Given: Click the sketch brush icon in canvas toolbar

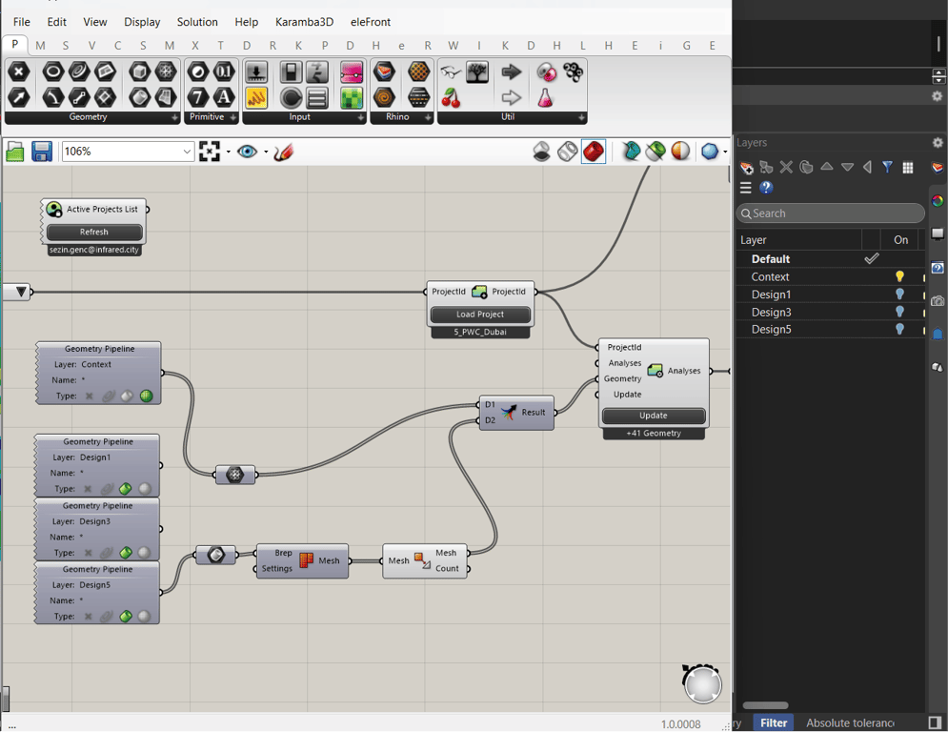Looking at the screenshot, I should [x=283, y=152].
